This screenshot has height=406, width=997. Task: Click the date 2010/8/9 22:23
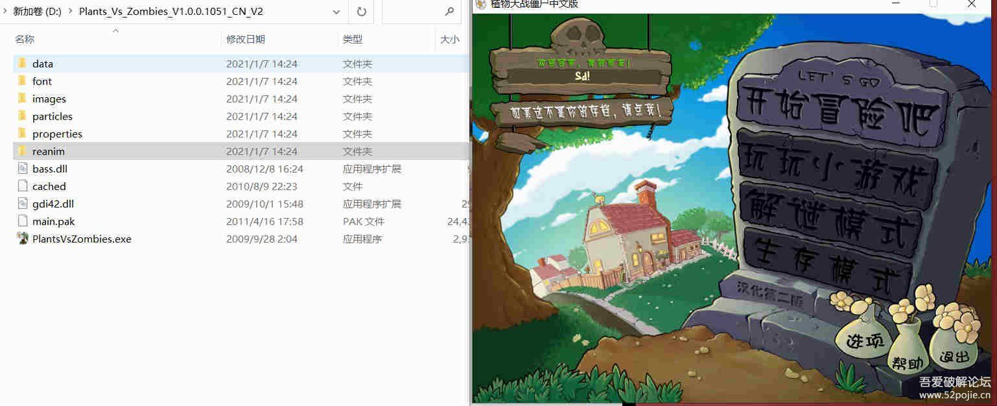click(262, 186)
